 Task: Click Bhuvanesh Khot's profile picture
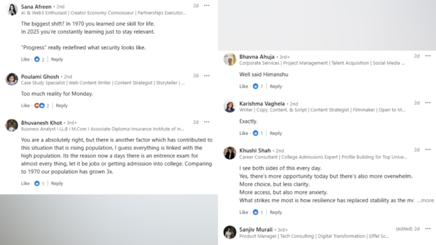point(12,125)
